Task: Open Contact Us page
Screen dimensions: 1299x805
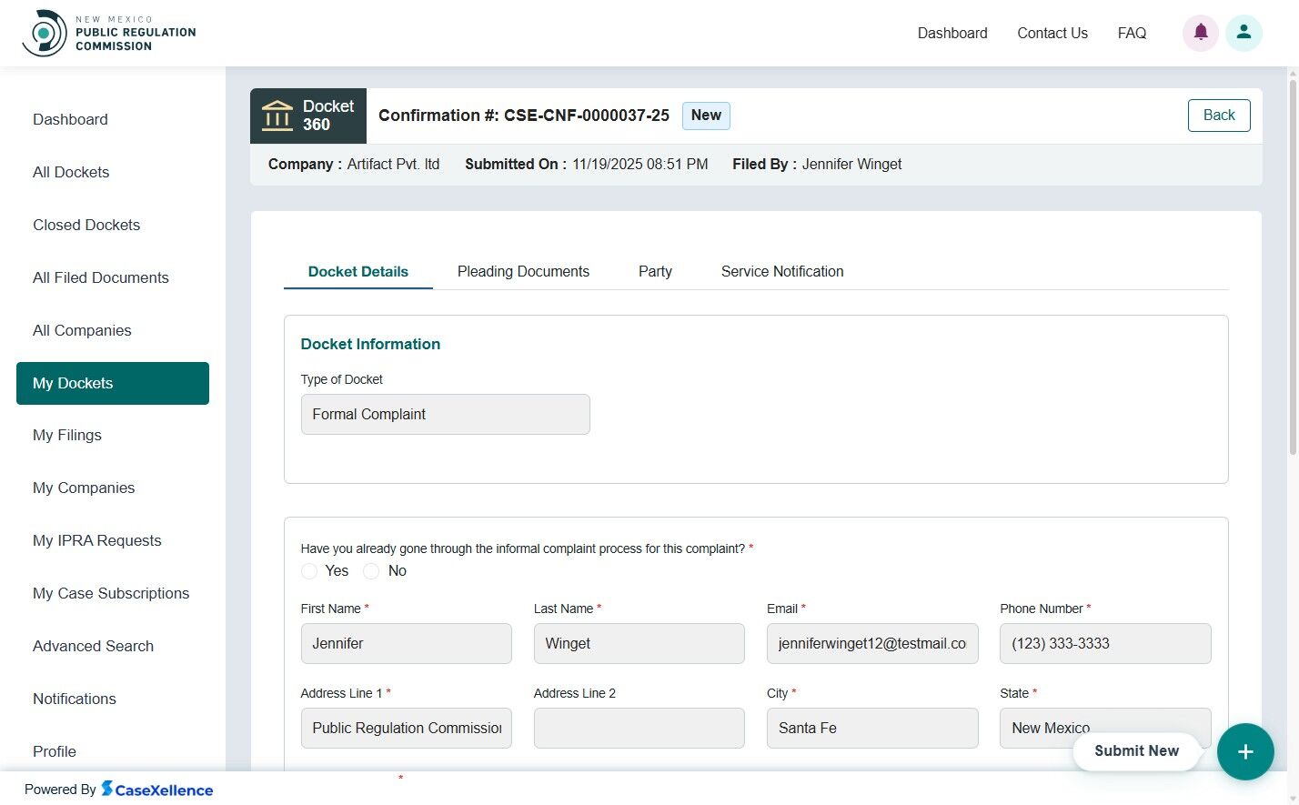Action: click(1052, 33)
